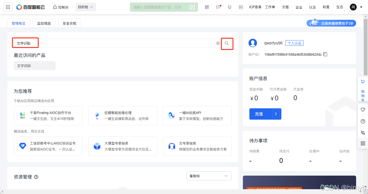Click the phone contact sidebar icon

(x=363, y=132)
